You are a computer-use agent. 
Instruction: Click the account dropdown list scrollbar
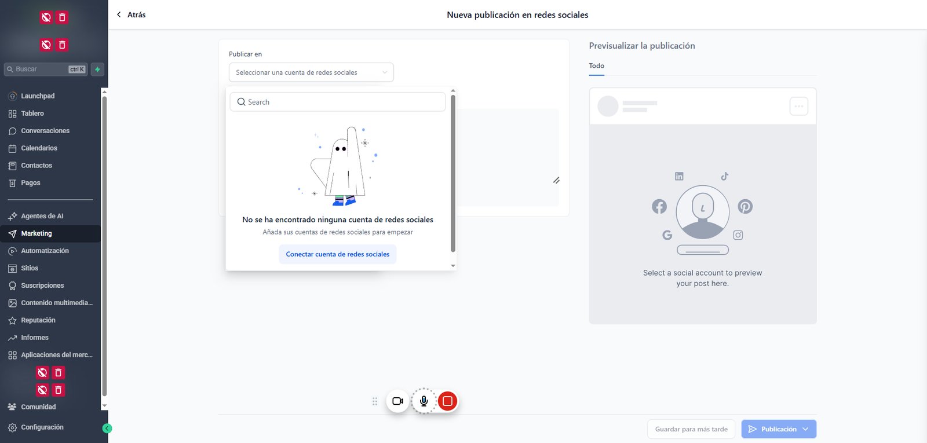453,174
